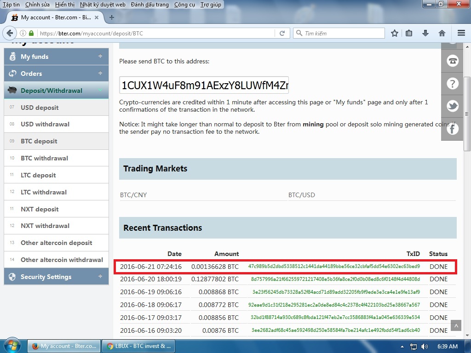The height and width of the screenshot is (353, 471).
Task: Click the 6:39 AM system clock
Action: tap(447, 347)
